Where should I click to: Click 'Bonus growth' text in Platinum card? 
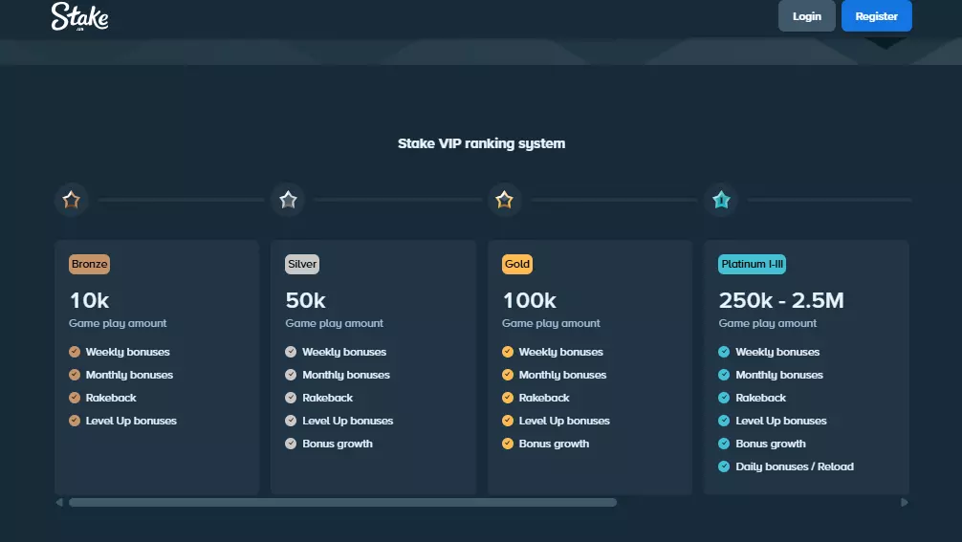point(771,444)
